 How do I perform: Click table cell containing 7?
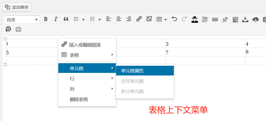pos(205,52)
